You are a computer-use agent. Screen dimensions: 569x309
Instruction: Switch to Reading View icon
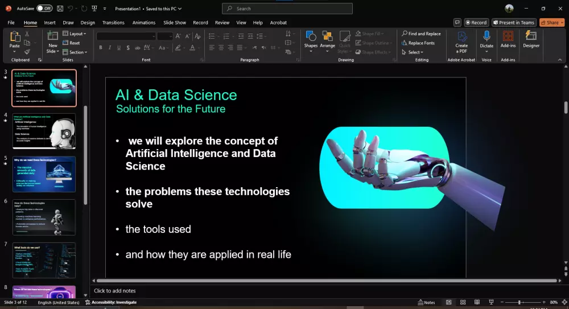coord(477,302)
